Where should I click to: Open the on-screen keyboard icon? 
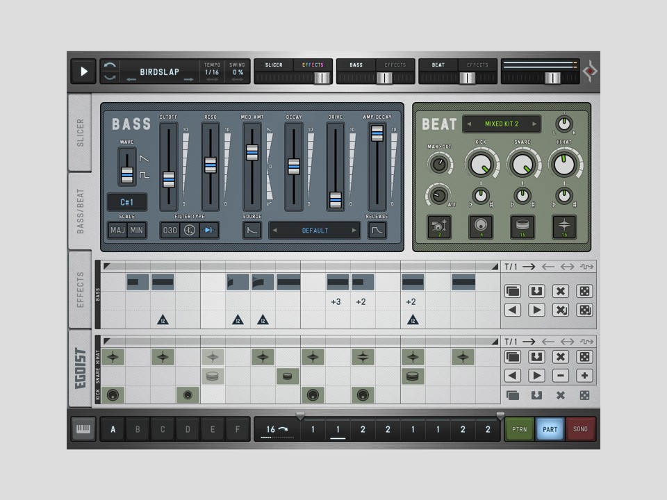click(x=83, y=429)
